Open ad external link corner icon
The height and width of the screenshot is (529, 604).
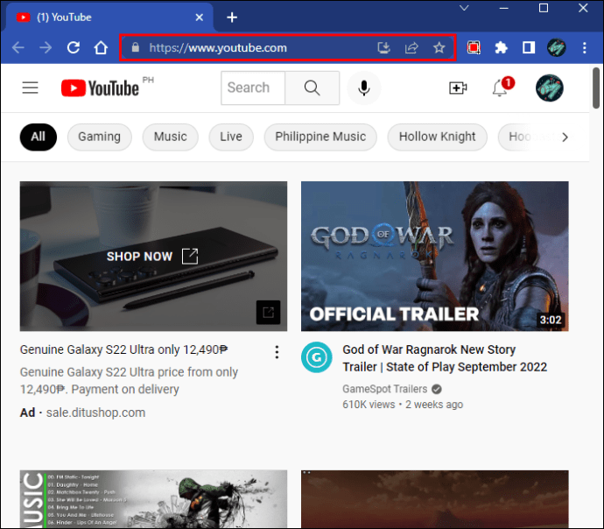(x=268, y=312)
